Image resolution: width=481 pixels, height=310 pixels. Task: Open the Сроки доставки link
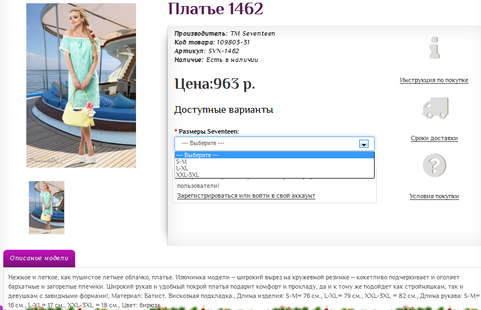pyautogui.click(x=434, y=139)
